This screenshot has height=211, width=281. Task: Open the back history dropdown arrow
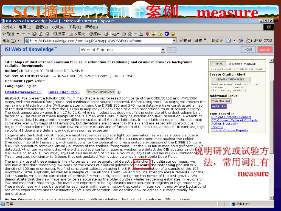(x=18, y=34)
